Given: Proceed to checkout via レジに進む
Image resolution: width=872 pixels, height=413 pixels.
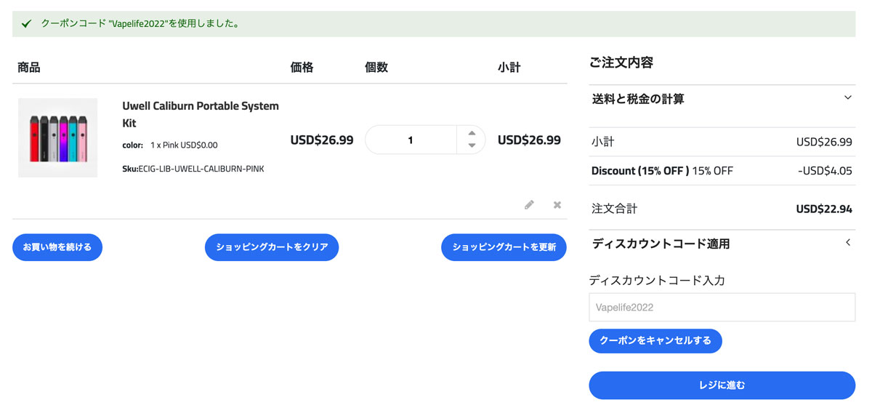Looking at the screenshot, I should (x=722, y=385).
